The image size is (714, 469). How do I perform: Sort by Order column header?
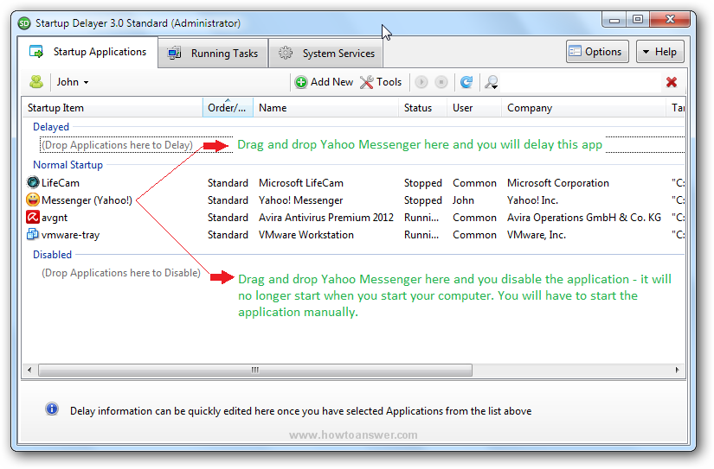pos(228,108)
